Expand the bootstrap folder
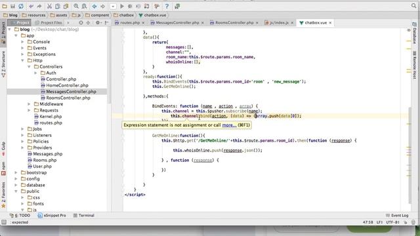 click(16, 172)
